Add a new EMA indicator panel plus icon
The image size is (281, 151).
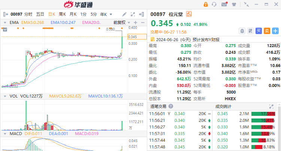136,22
